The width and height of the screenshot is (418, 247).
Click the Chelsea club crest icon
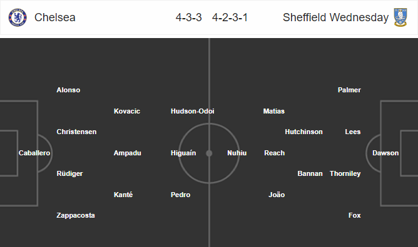[18, 17]
